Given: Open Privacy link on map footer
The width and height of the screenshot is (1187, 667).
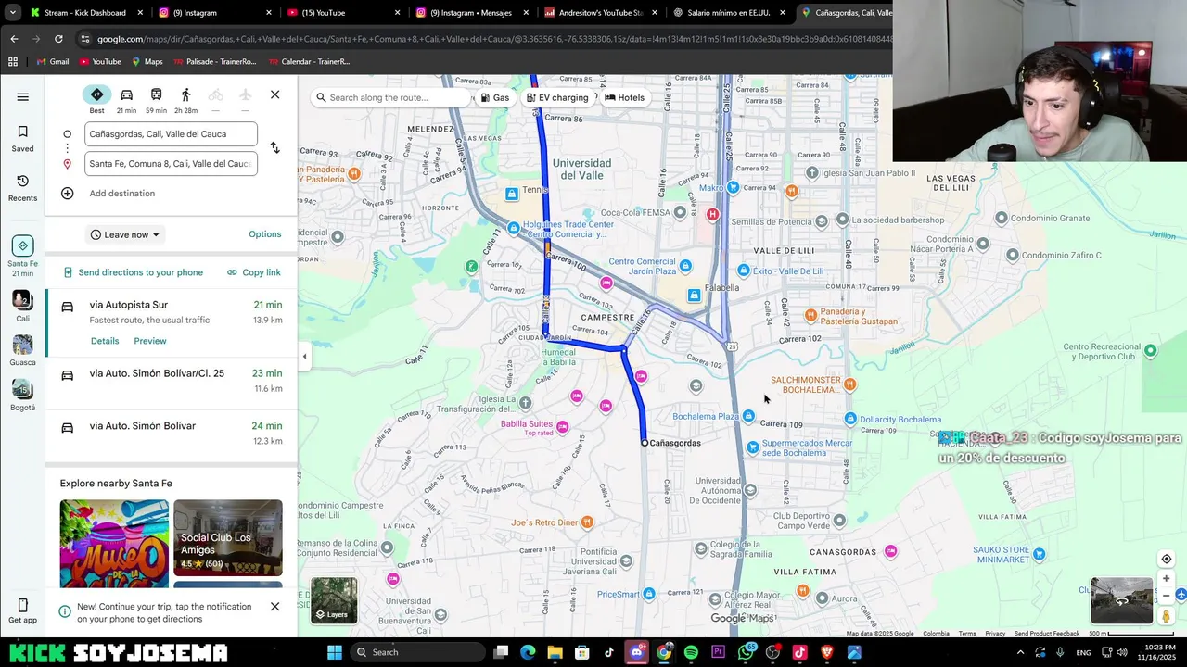Looking at the screenshot, I should [995, 634].
